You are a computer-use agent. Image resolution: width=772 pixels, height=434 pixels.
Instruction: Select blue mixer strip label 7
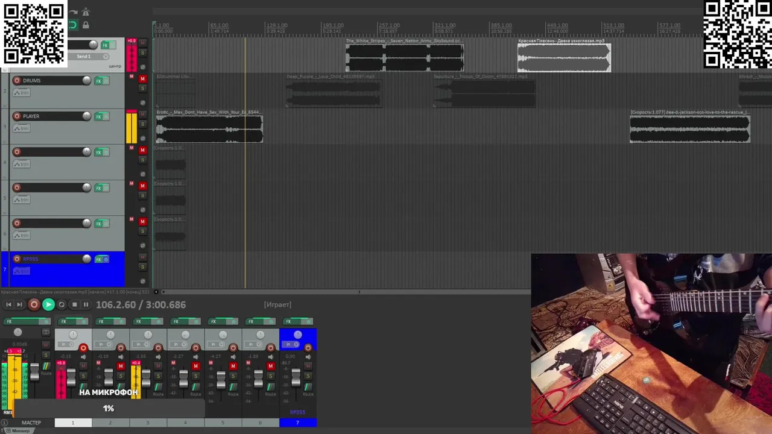(297, 423)
